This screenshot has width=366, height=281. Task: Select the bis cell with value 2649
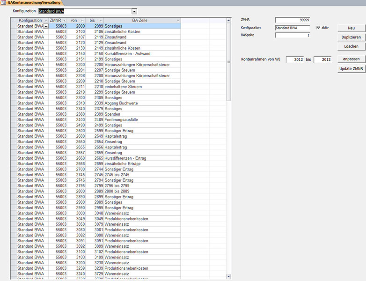point(95,136)
